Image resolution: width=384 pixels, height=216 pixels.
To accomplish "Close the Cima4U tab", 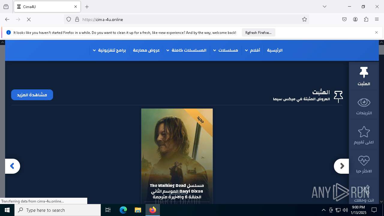I will pyautogui.click(x=76, y=7).
